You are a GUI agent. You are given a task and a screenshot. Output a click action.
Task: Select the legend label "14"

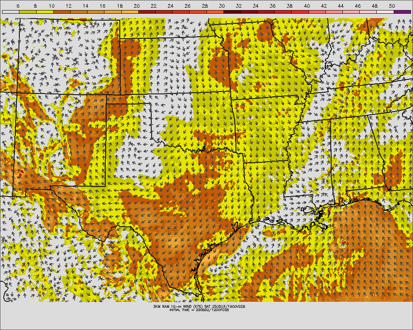point(86,6)
